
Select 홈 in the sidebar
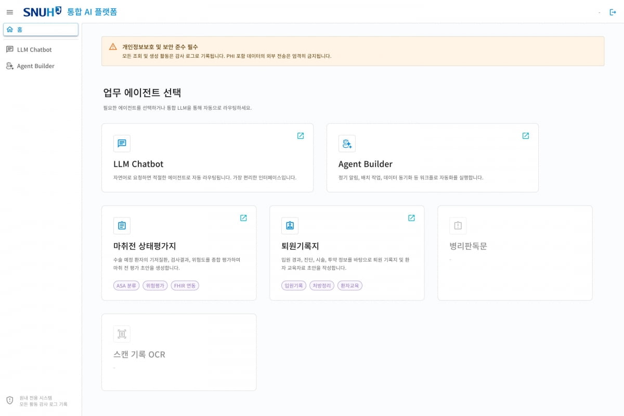[x=41, y=30]
